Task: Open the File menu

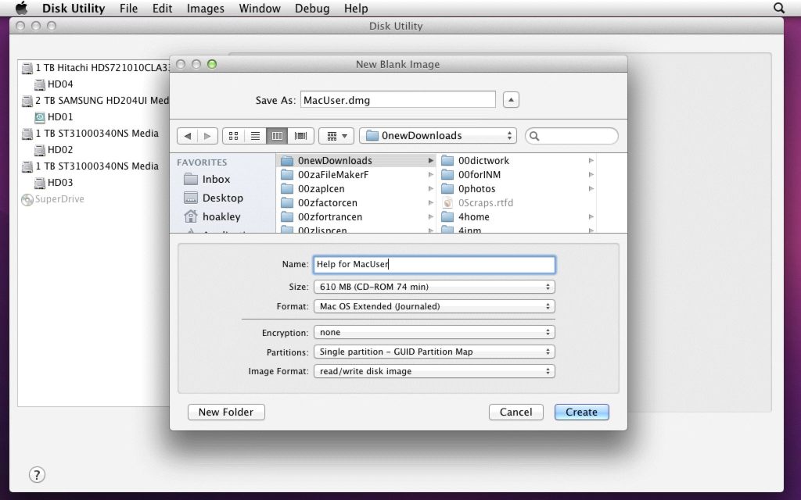Action: click(x=129, y=8)
